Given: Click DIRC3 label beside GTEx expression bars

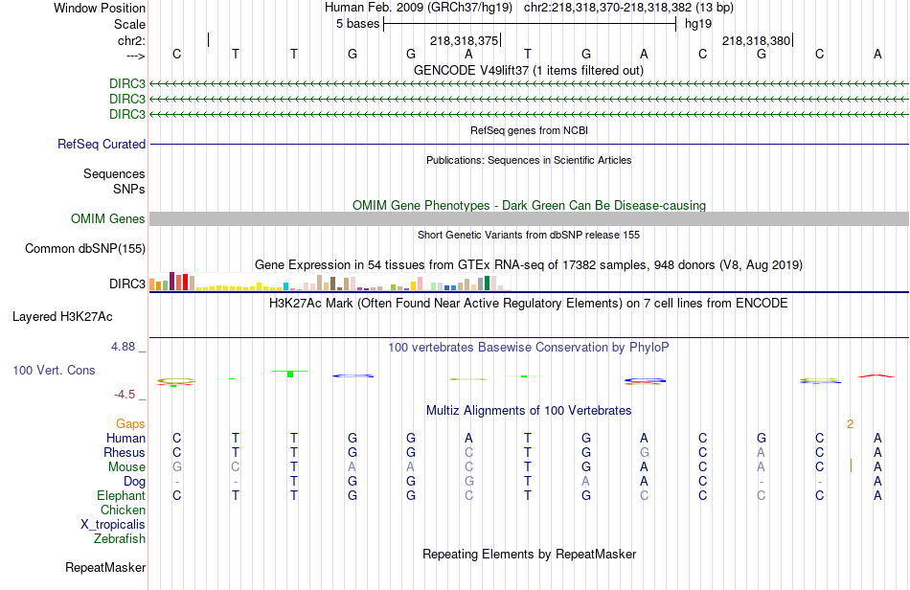Looking at the screenshot, I should tap(127, 284).
